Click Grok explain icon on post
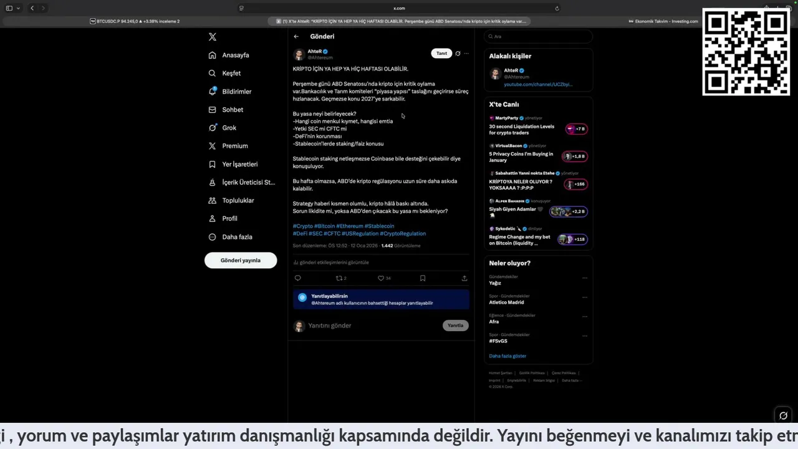This screenshot has width=798, height=449. click(458, 54)
